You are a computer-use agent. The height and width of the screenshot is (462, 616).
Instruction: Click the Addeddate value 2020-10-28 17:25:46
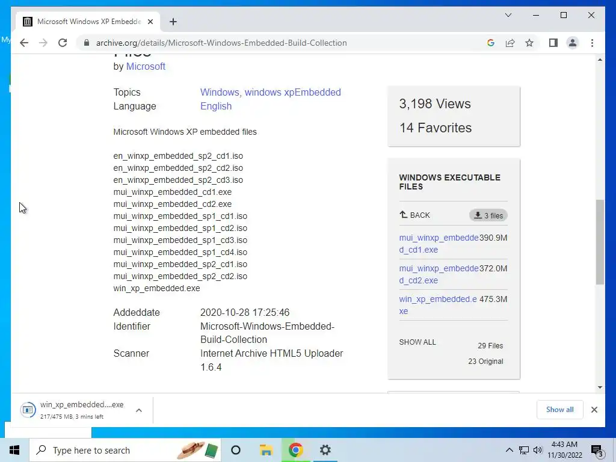tap(245, 313)
